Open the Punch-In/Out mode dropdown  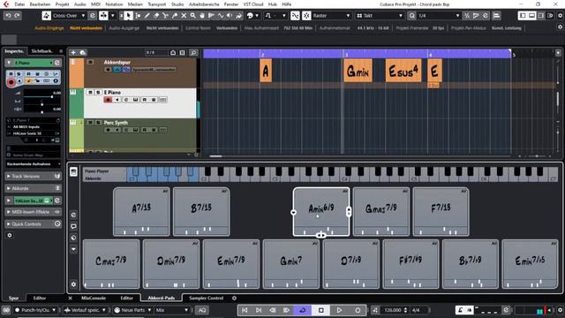35,310
